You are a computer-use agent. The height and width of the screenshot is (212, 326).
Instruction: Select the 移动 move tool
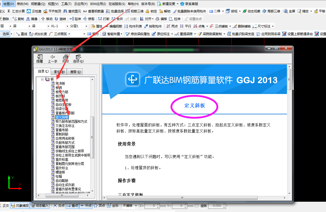[x=47, y=19]
